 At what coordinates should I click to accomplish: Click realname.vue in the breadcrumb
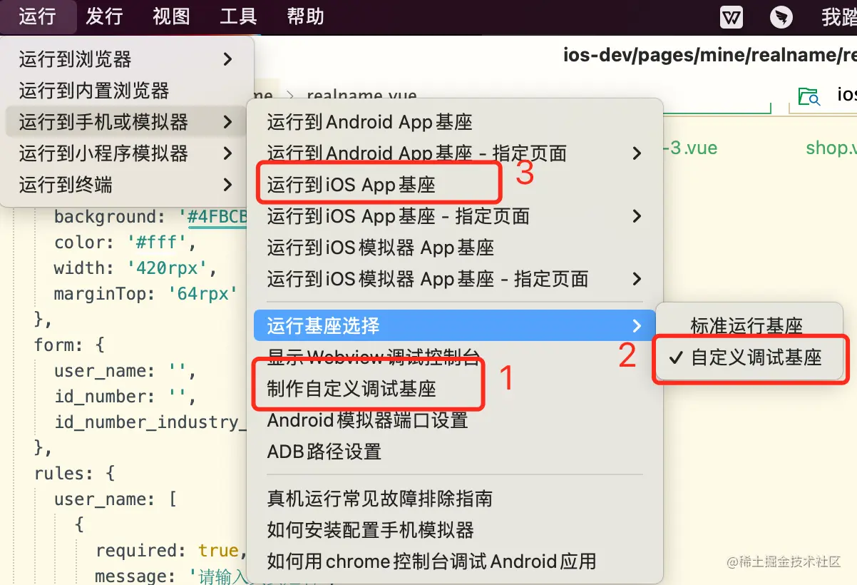[x=361, y=96]
